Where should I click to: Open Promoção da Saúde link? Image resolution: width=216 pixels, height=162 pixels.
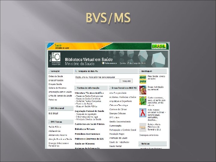(118, 138)
